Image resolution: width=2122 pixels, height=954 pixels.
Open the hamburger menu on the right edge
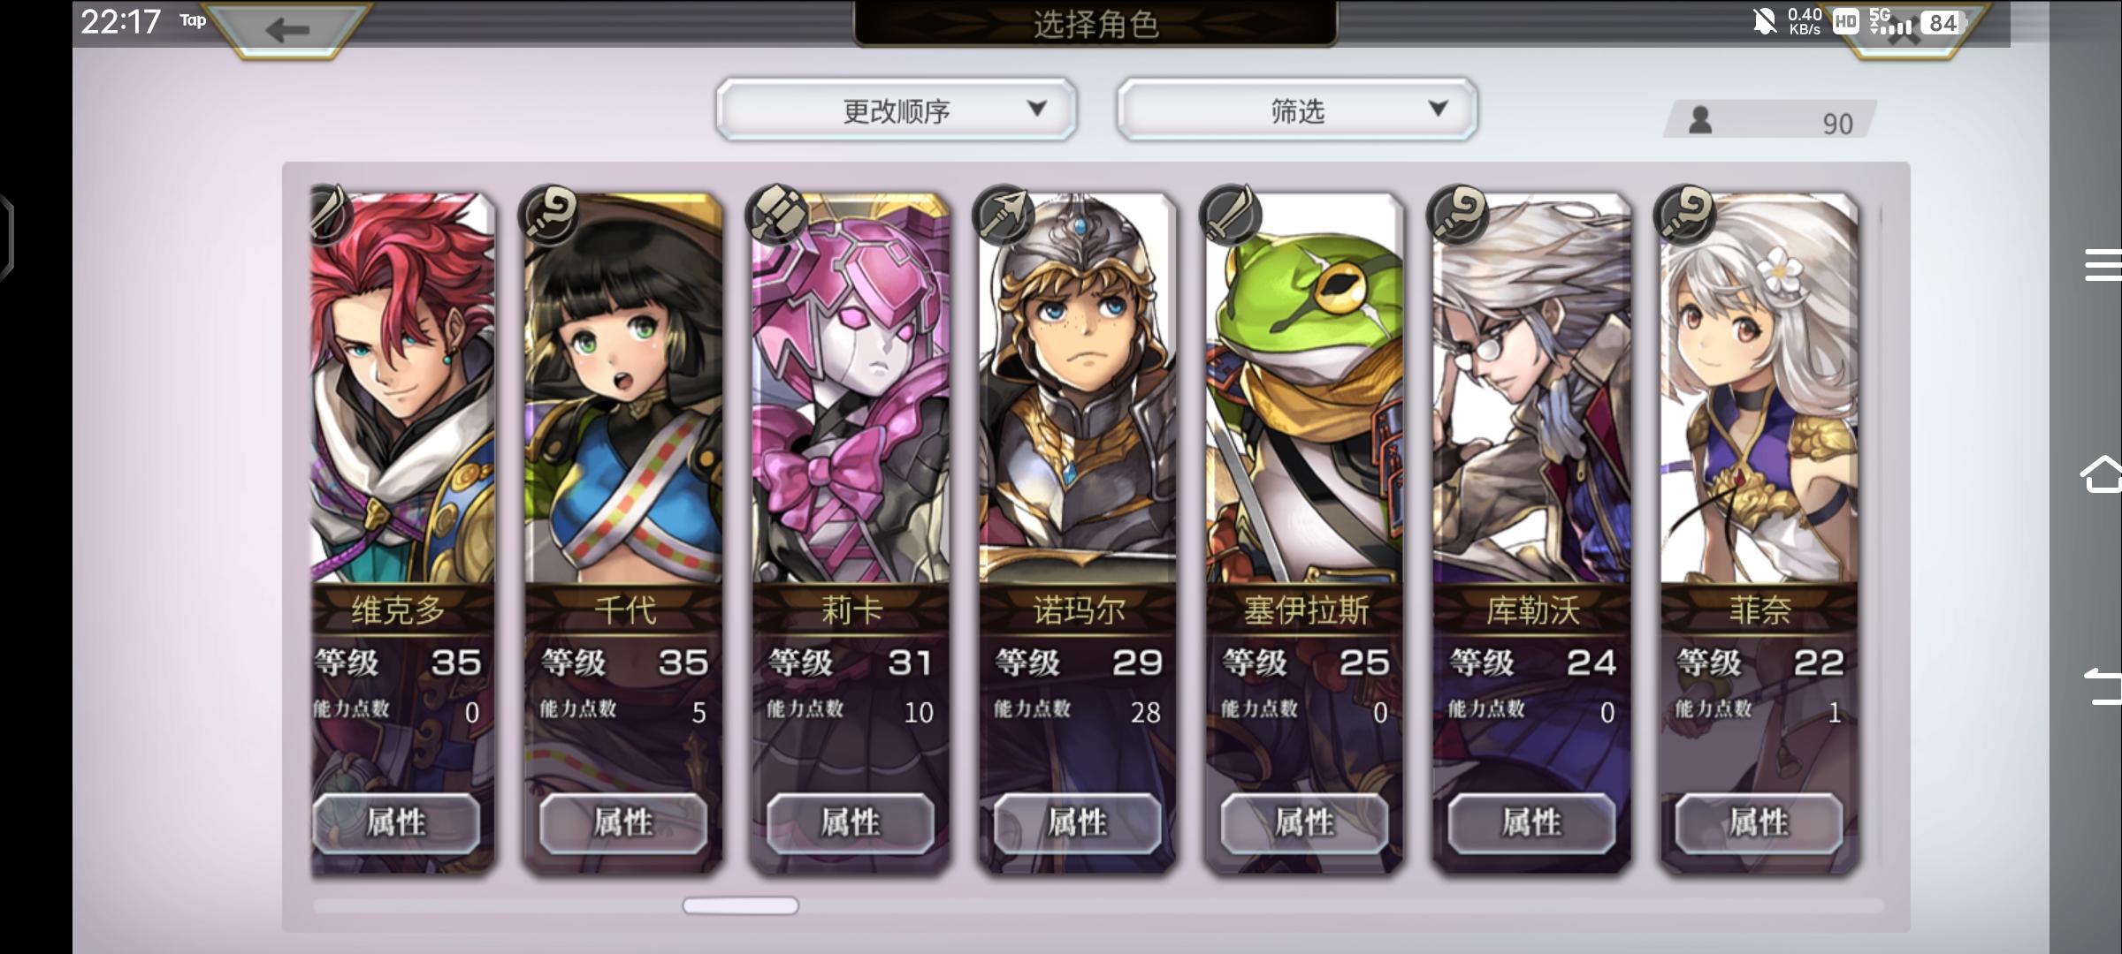(x=2104, y=265)
